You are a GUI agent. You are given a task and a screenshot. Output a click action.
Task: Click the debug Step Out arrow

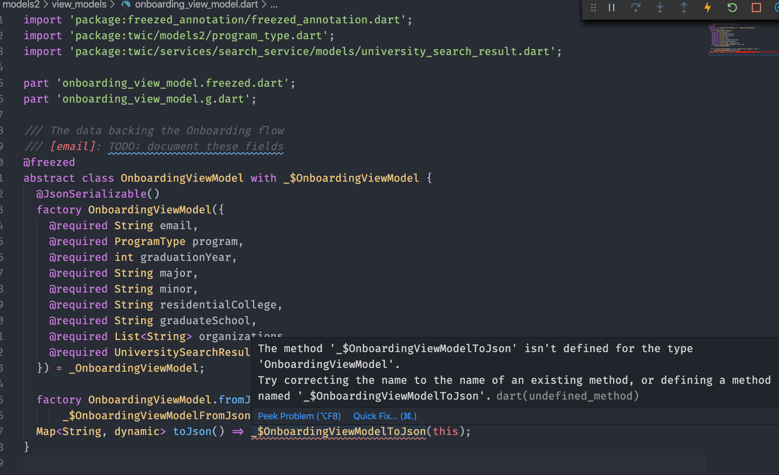(684, 8)
